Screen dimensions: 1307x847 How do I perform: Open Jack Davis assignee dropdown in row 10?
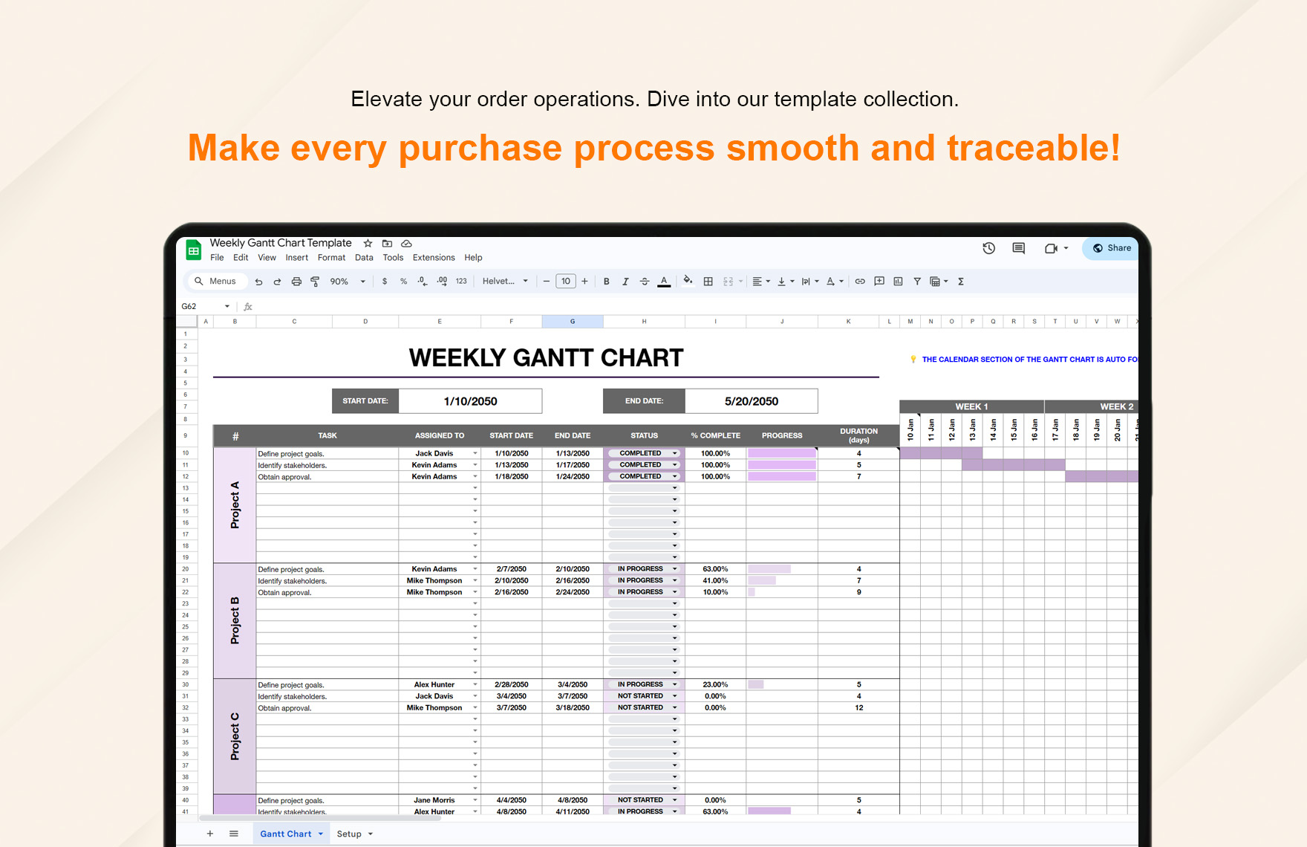pos(475,453)
